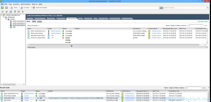
Task: Open the Administration menu
Action: point(26,4)
